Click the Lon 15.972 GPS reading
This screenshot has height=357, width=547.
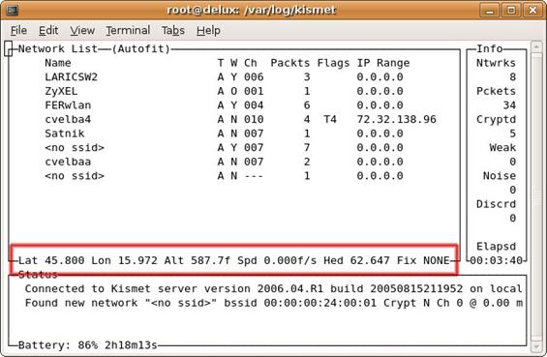[x=124, y=261]
